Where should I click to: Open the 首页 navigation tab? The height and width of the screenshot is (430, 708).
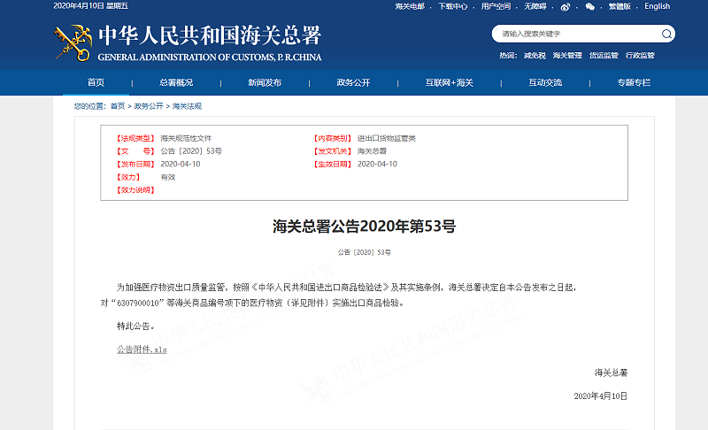96,82
